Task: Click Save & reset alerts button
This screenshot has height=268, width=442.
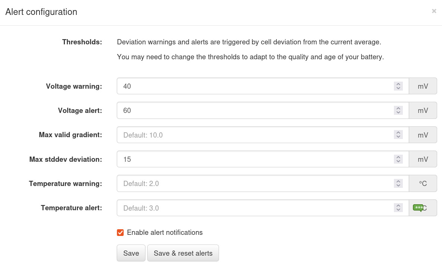Action: 183,253
